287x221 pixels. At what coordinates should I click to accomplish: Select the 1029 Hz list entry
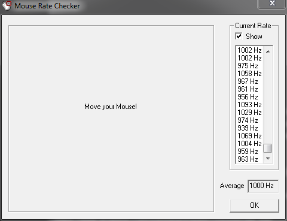(x=249, y=113)
